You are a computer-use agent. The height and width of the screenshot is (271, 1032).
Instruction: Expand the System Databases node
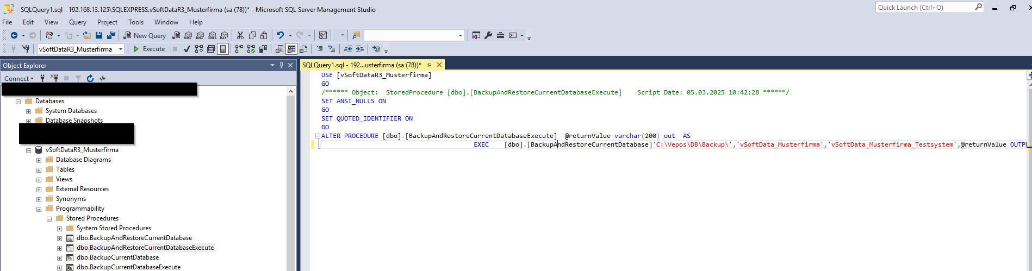28,111
